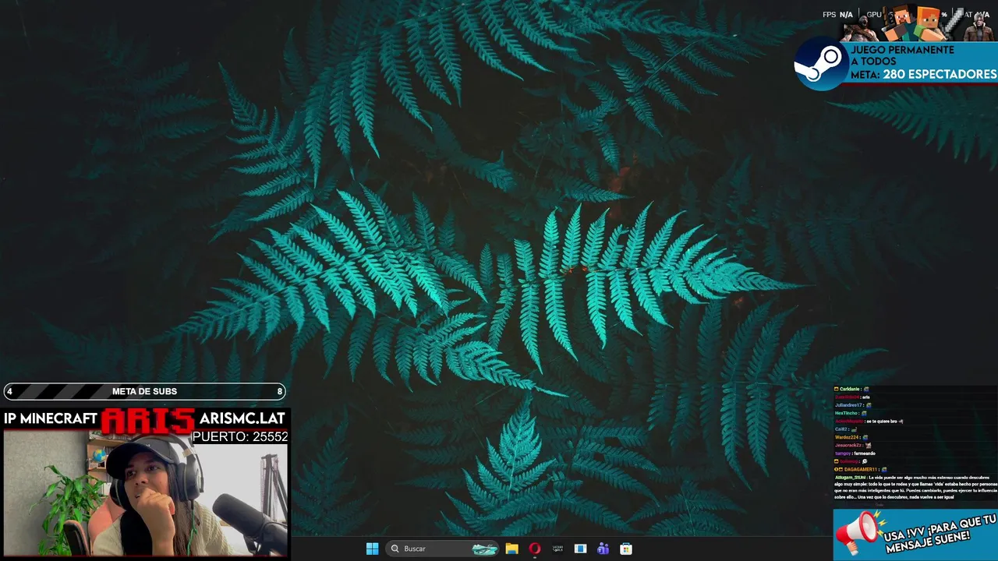
Task: Click chat username 'Jesucrack2z'
Action: (848, 446)
